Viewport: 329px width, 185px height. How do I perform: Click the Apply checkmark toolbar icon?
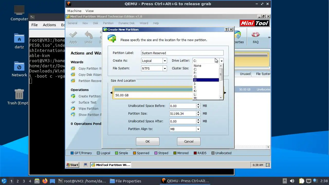pyautogui.click(x=73, y=35)
